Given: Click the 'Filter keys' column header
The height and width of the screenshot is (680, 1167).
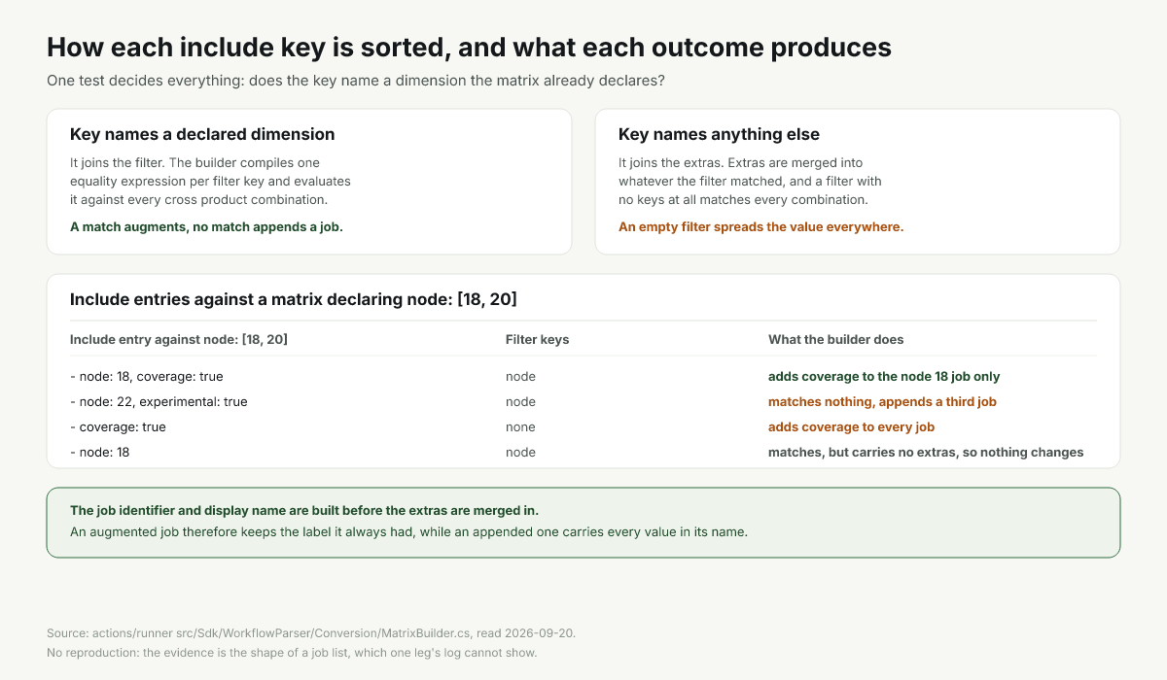Looking at the screenshot, I should (x=537, y=339).
